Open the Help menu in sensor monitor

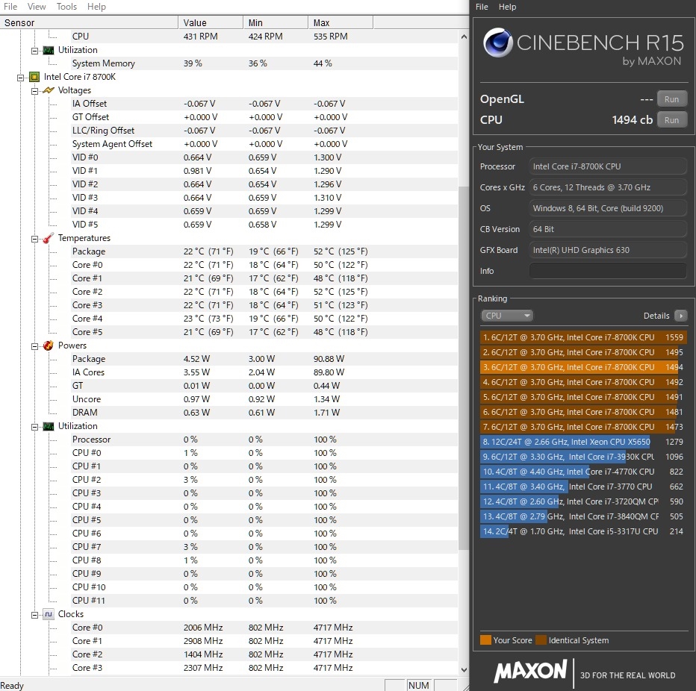point(96,7)
